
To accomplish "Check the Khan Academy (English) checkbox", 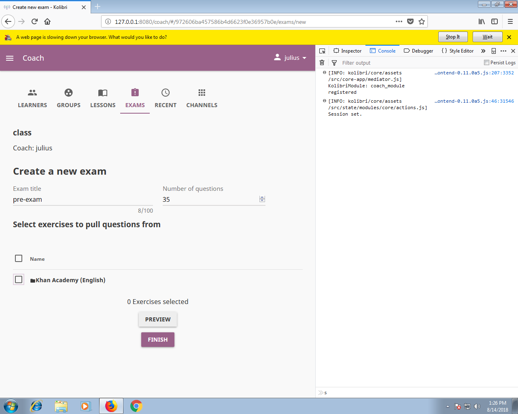I will (19, 279).
